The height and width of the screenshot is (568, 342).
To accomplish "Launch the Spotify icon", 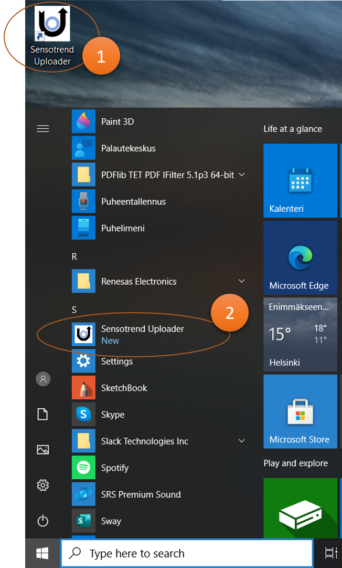I will click(x=83, y=468).
